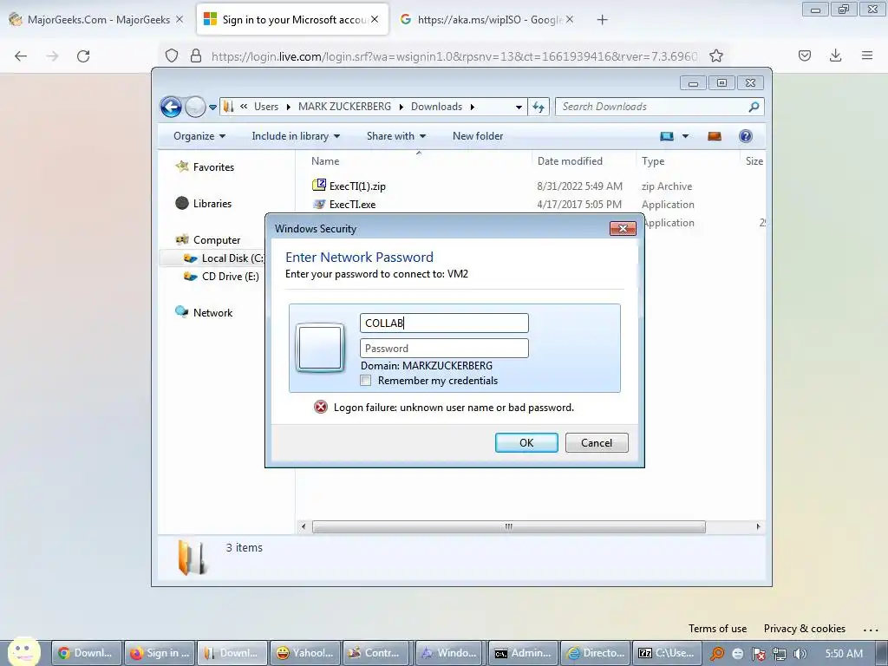Click the ExecTI(1).zip file icon

pyautogui.click(x=319, y=186)
